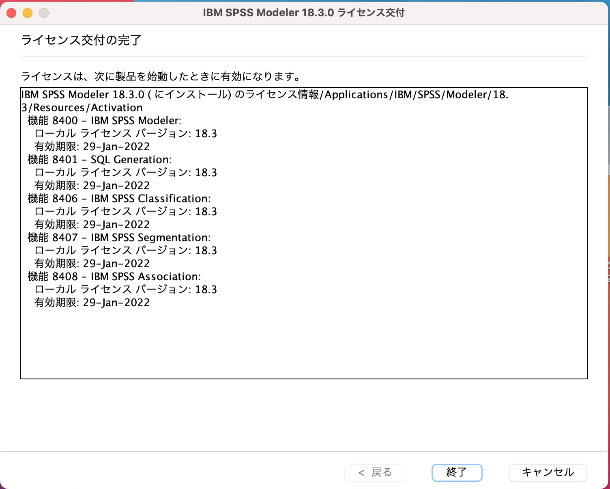This screenshot has height=489, width=610.
Task: Click the window title IBM SPSS Modeler 18.3.0 ライセンス交付
Action: pyautogui.click(x=304, y=13)
